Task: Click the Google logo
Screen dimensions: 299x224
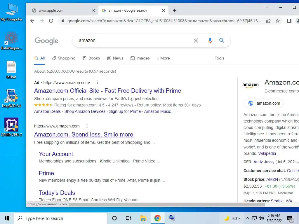Action: [x=46, y=41]
